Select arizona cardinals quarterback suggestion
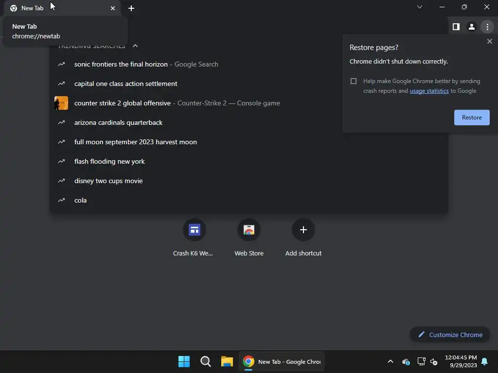The height and width of the screenshot is (373, 498). (x=249, y=123)
